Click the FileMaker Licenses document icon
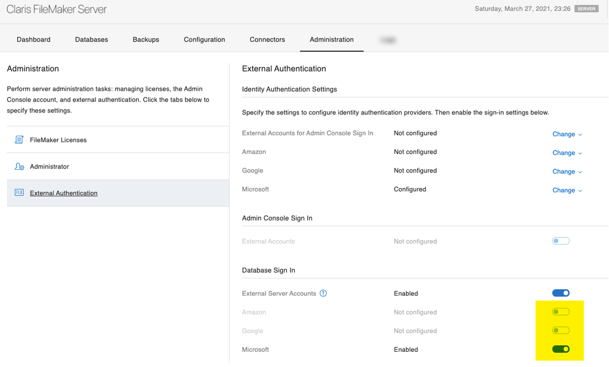This screenshot has width=609, height=367. point(19,140)
